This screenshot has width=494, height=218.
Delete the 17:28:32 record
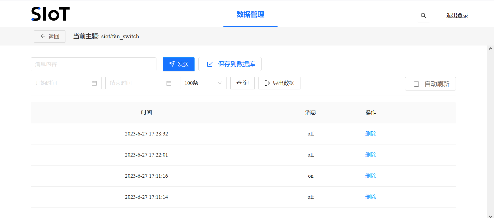371,134
